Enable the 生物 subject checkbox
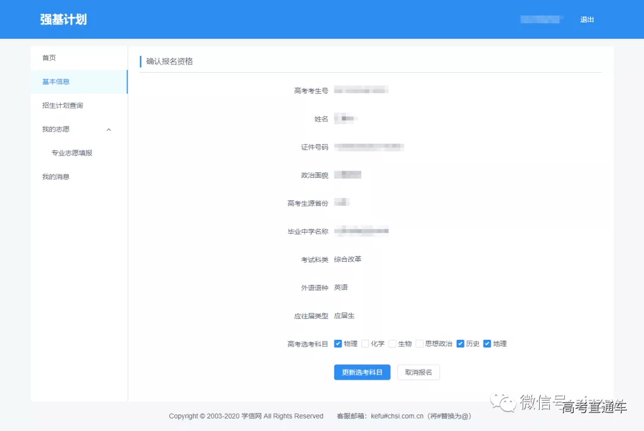Viewport: 644px width, 431px height. [x=392, y=343]
